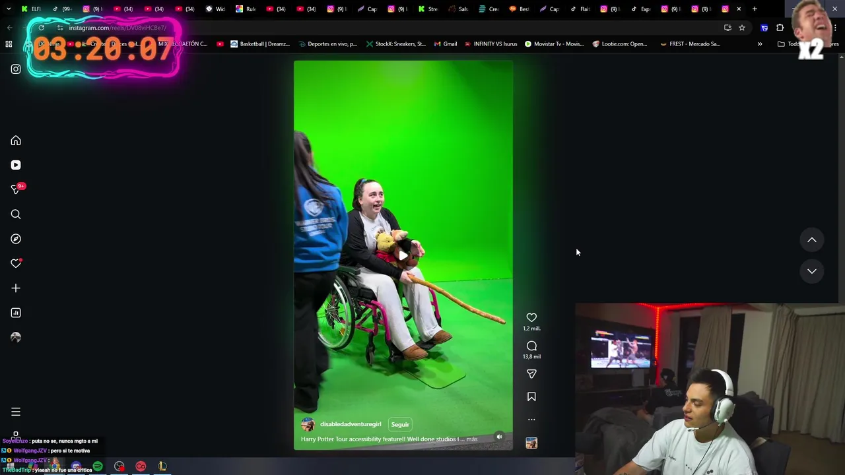Image resolution: width=845 pixels, height=475 pixels.
Task: Open the browser extensions puzzle icon
Action: [x=780, y=28]
